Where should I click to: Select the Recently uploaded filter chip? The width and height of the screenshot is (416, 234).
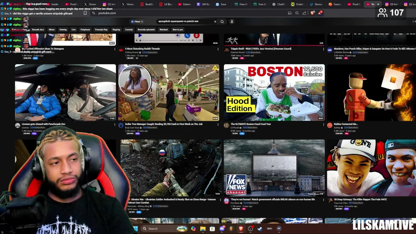(x=146, y=30)
